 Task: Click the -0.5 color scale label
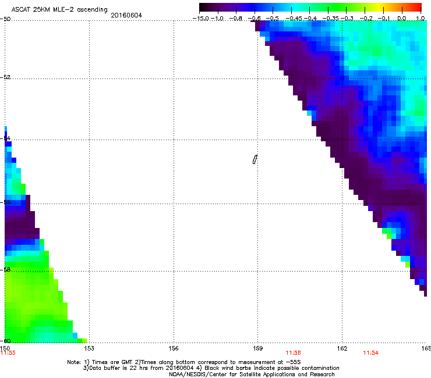tap(273, 19)
